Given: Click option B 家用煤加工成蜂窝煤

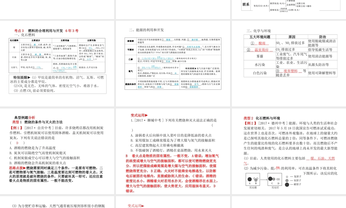Looking at the screenshot, I should click(x=173, y=140).
